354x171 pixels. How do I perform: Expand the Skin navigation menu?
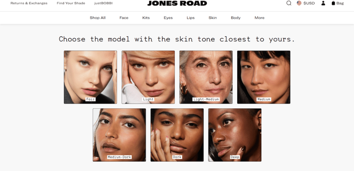[x=213, y=18]
